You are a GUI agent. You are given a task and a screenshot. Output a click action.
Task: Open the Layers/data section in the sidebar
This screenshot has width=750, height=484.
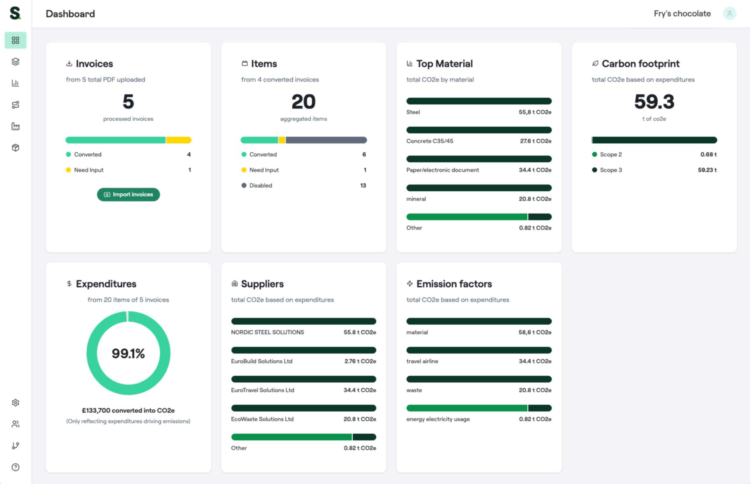(x=15, y=62)
